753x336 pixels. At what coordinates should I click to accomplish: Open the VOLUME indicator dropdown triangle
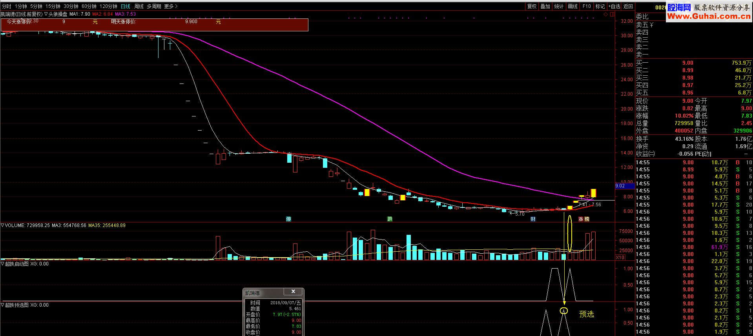(x=2, y=225)
